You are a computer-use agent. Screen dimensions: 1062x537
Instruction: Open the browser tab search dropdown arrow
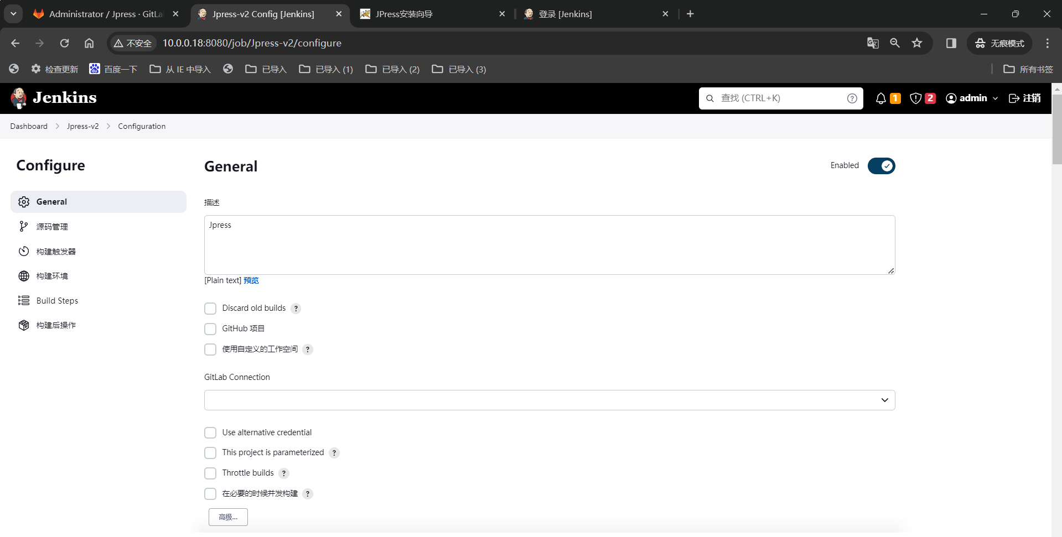13,14
